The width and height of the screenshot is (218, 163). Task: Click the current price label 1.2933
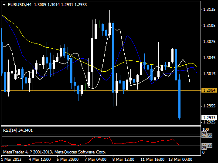pyautogui.click(x=209, y=117)
